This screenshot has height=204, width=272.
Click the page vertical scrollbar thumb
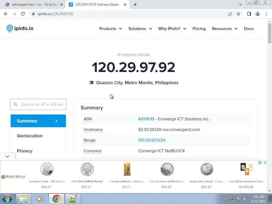270,33
